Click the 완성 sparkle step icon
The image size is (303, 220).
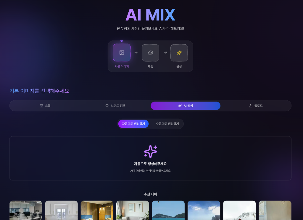[x=179, y=53]
